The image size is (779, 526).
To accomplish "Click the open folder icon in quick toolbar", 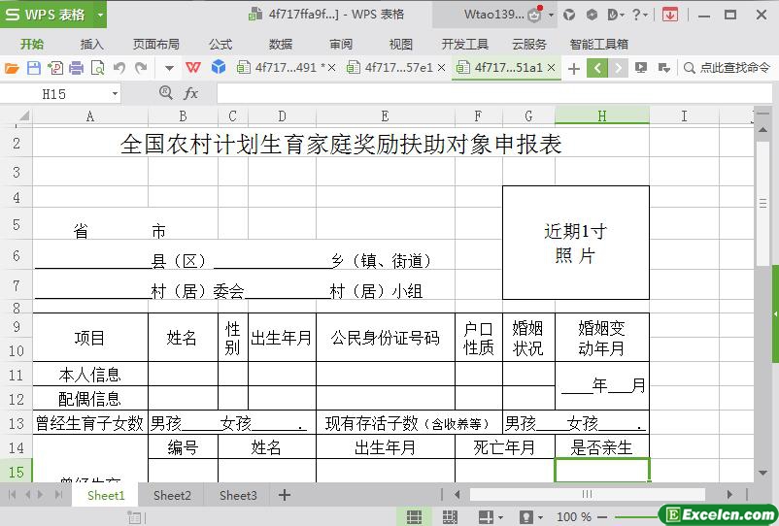I will coord(12,68).
